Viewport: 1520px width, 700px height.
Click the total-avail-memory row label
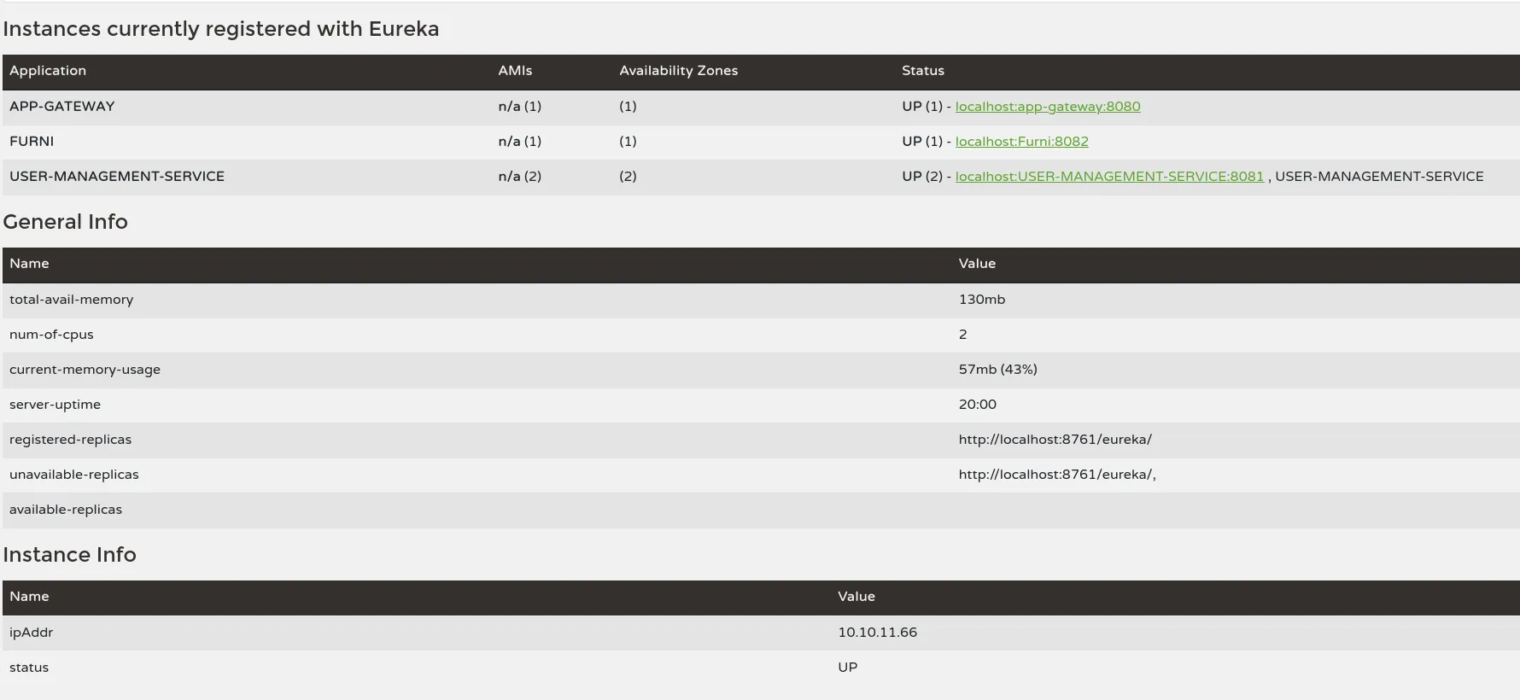[71, 300]
